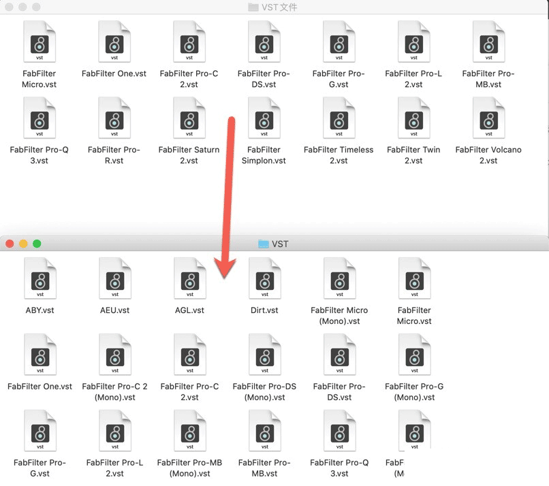Click FabFilter Pro-DS.vst icon in VST 文件 window
Viewport: 549px width, 486px height.
pyautogui.click(x=264, y=42)
